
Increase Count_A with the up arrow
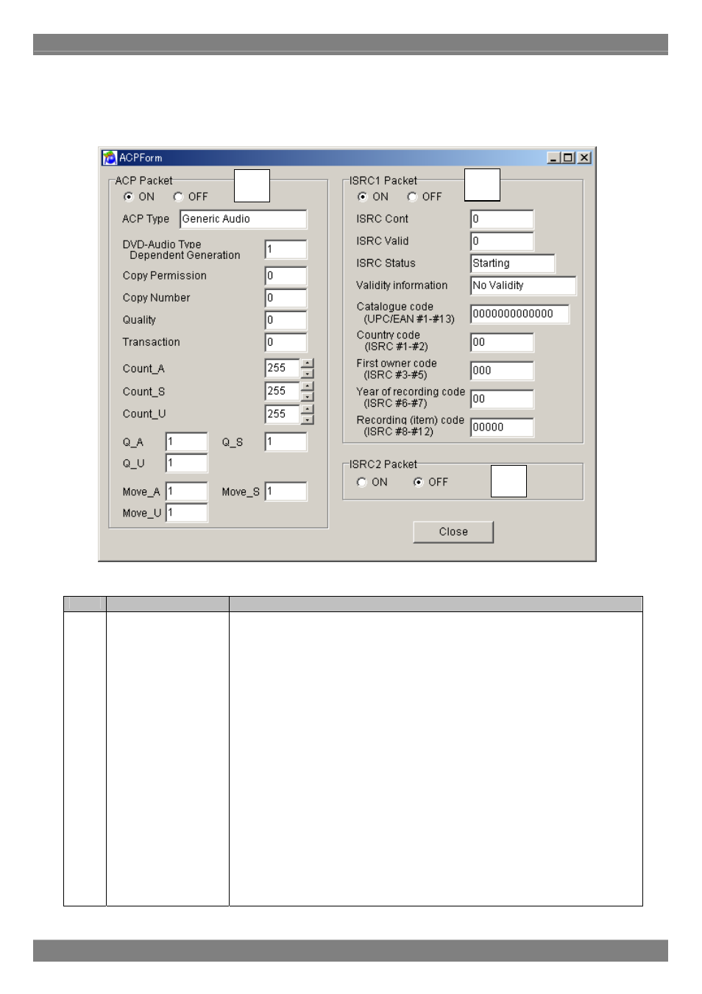coord(308,363)
